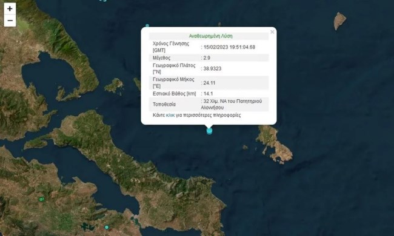Click the location text '32 Χλμ. ΝΑ του Πατητηρίου Αλοννήσου'

click(x=232, y=104)
